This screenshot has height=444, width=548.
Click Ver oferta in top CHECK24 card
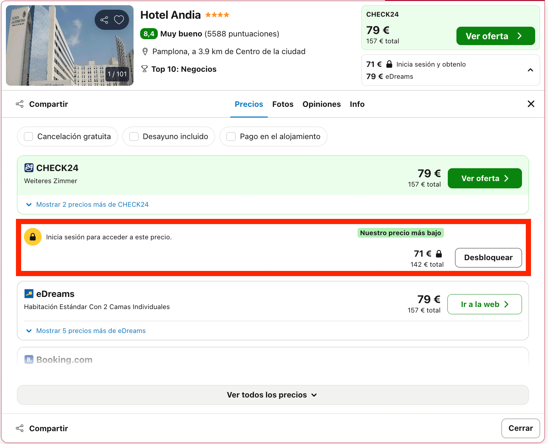tap(496, 36)
